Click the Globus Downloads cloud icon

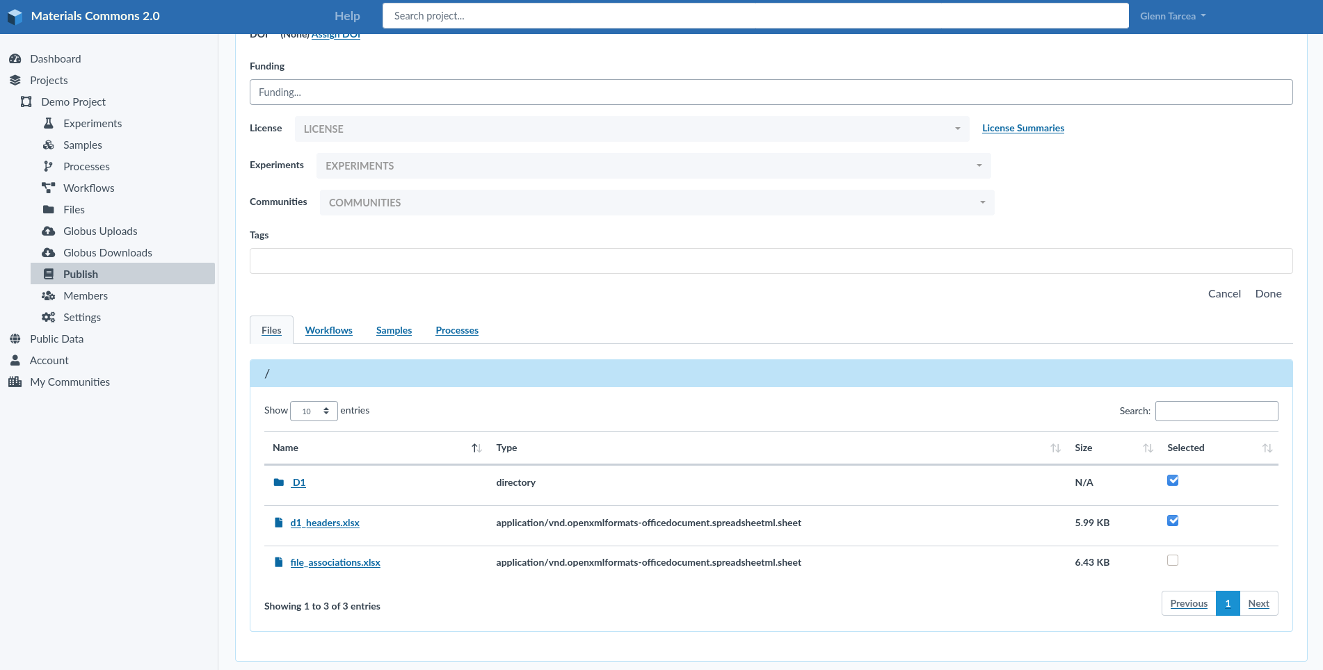click(49, 253)
